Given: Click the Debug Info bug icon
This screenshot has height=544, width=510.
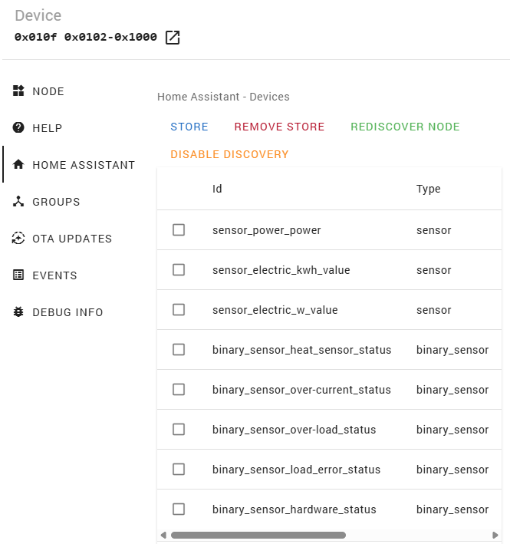Looking at the screenshot, I should tap(19, 312).
